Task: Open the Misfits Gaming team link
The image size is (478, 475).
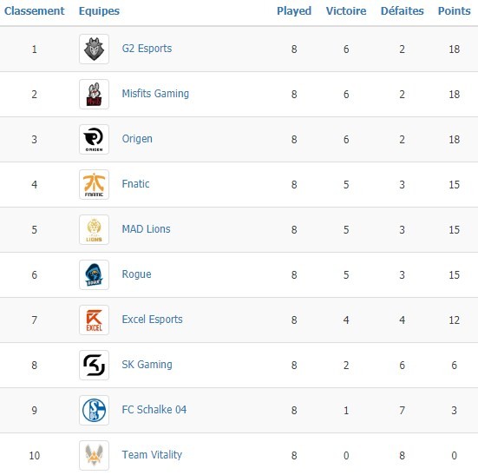Action: [x=155, y=94]
